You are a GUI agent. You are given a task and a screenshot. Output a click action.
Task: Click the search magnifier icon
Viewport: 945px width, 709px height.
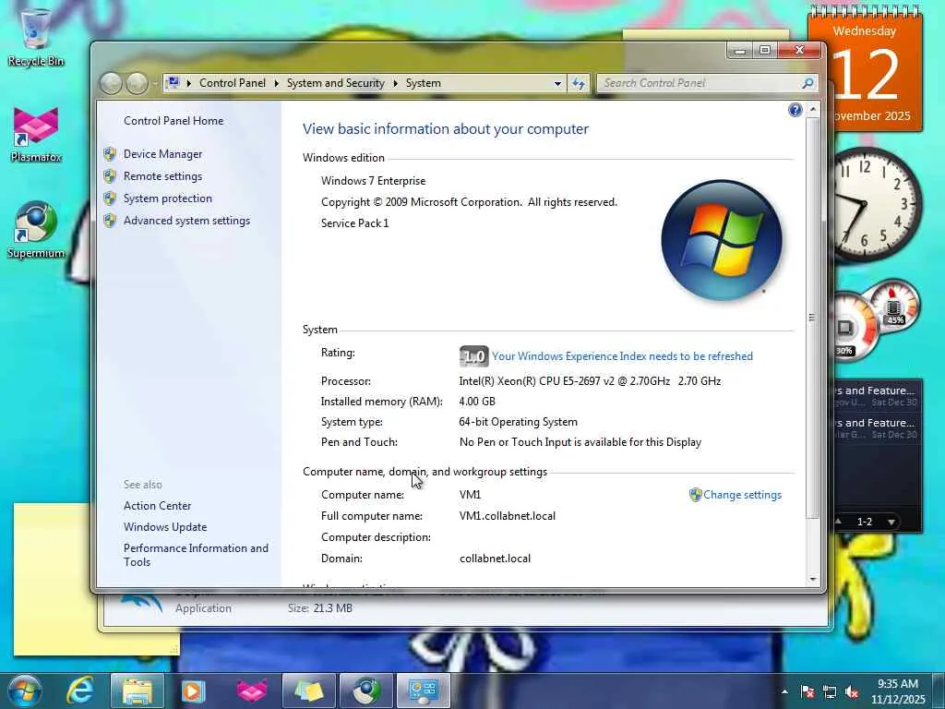tap(807, 83)
